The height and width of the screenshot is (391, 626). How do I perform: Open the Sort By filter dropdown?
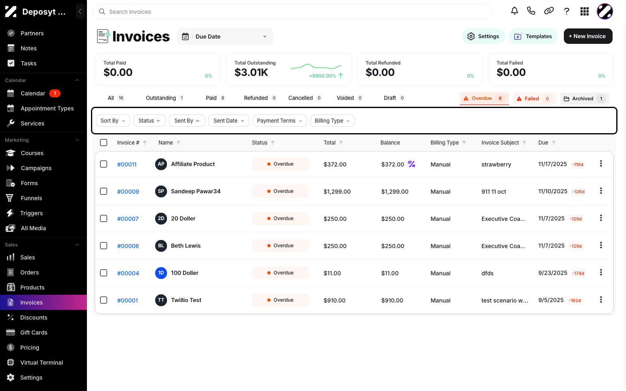tap(113, 121)
